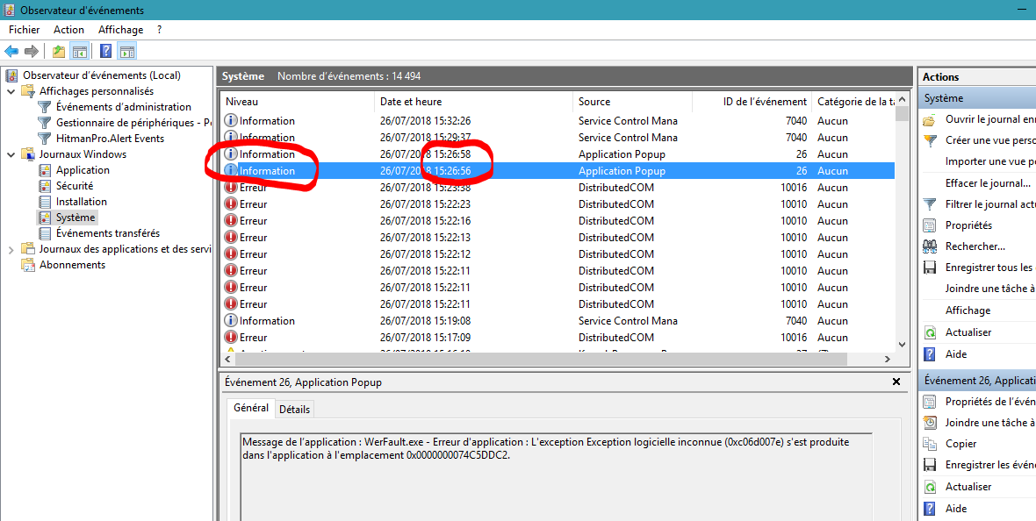Click the horizontal scrollbar left arrow
The image size is (1036, 521).
228,359
